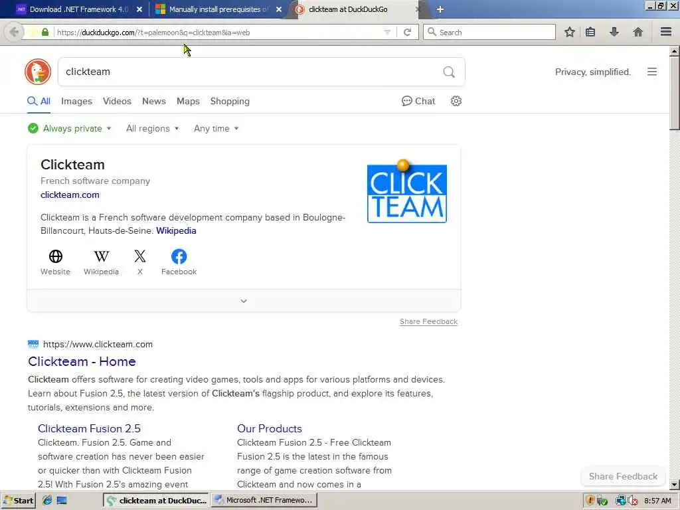
Task: Click the green padlock site identity icon
Action: click(45, 32)
